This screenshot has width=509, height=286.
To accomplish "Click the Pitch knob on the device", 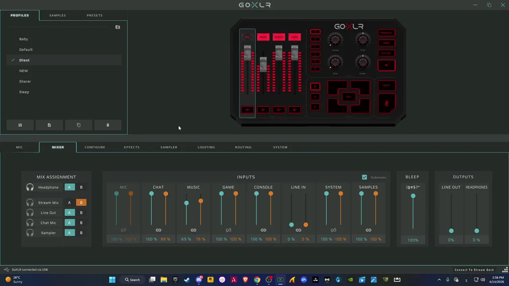I will 363,40.
